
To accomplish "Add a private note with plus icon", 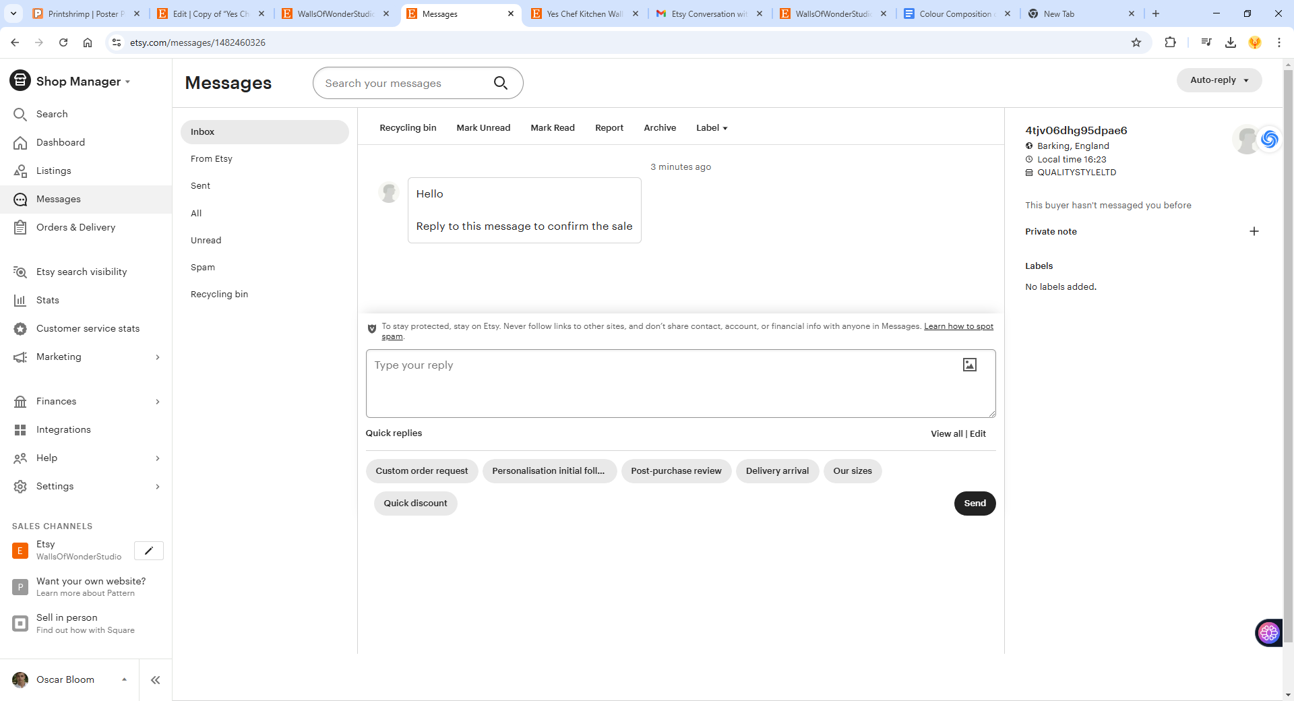I will click(x=1254, y=231).
